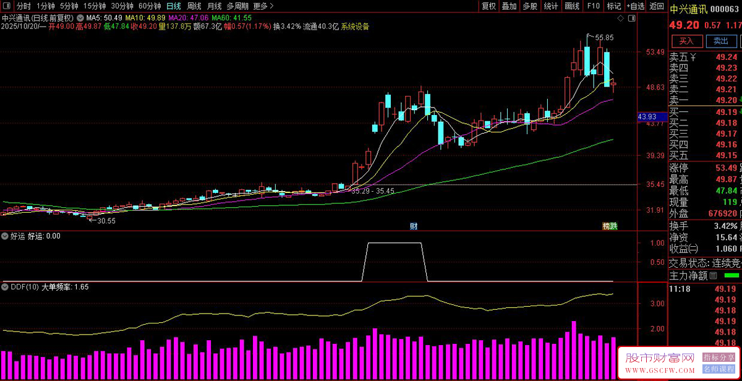Click the 55.85 high price label

click(604, 38)
